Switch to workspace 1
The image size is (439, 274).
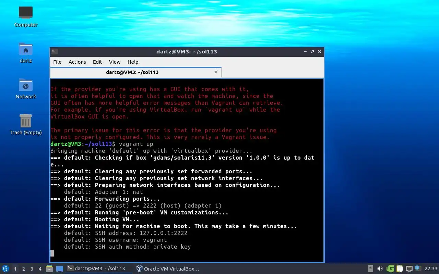pyautogui.click(x=15, y=269)
